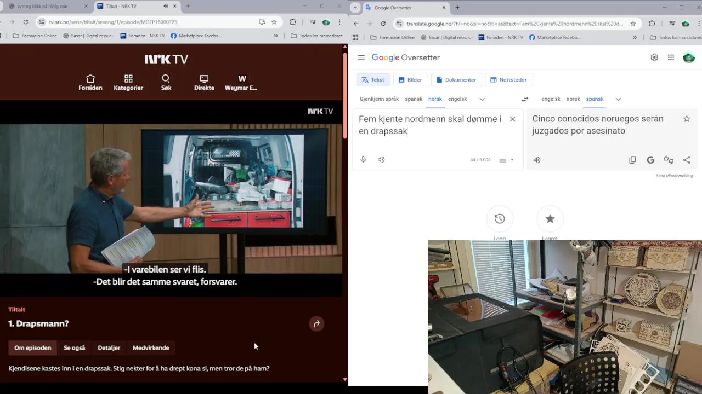Viewport: 702px width, 394px height.
Task: Save translation with the star icon
Action: pos(687,119)
